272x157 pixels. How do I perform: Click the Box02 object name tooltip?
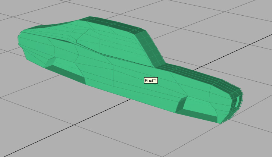151,81
